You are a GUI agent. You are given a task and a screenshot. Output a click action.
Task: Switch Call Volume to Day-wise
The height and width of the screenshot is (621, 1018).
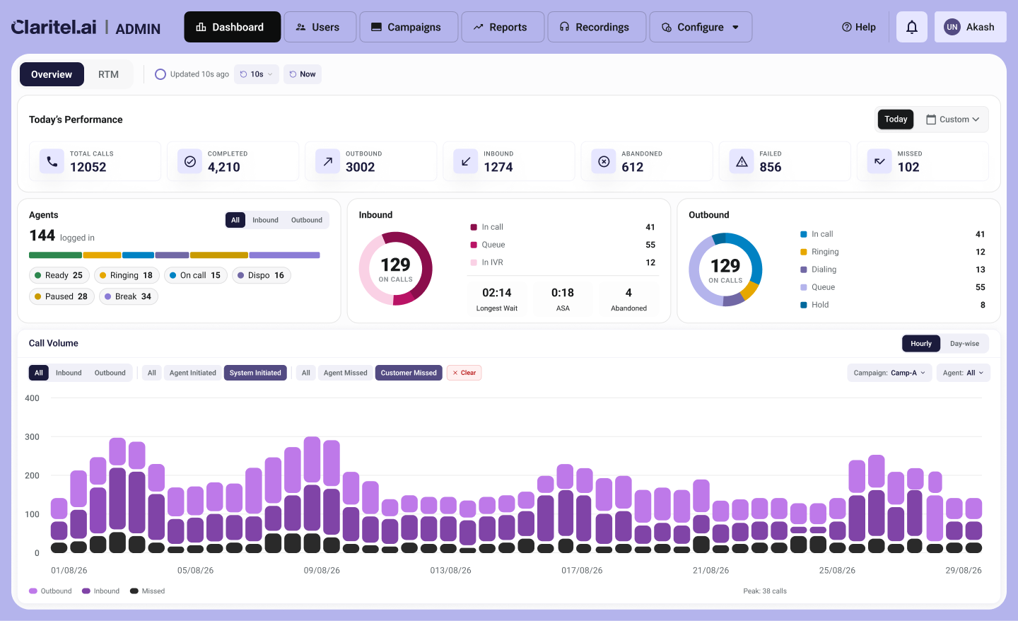[x=964, y=344]
